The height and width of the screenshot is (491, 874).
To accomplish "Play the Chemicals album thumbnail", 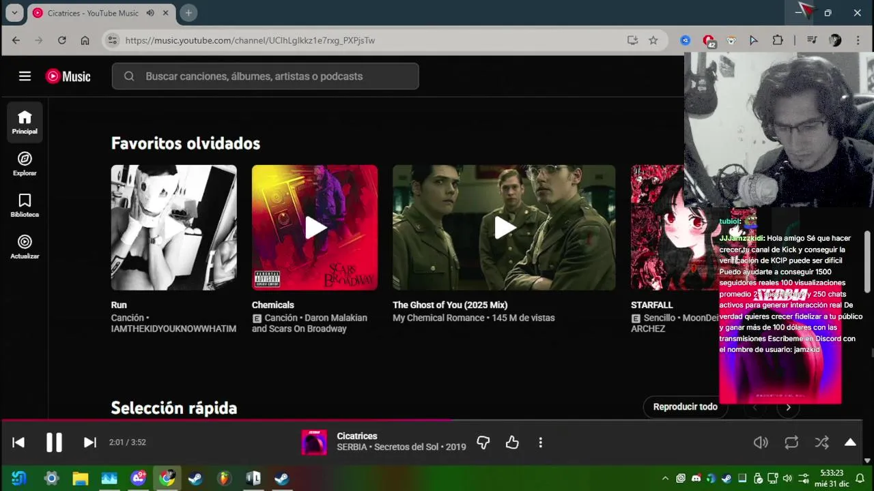I will pos(315,228).
